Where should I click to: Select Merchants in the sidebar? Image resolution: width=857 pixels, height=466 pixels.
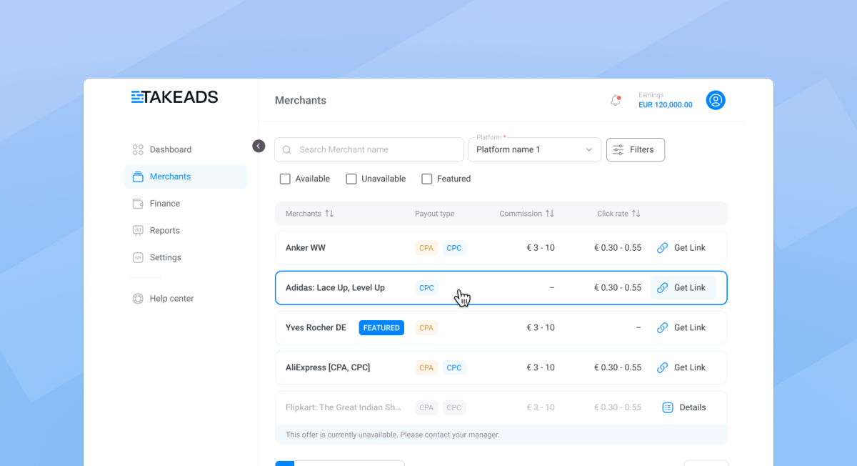click(185, 177)
